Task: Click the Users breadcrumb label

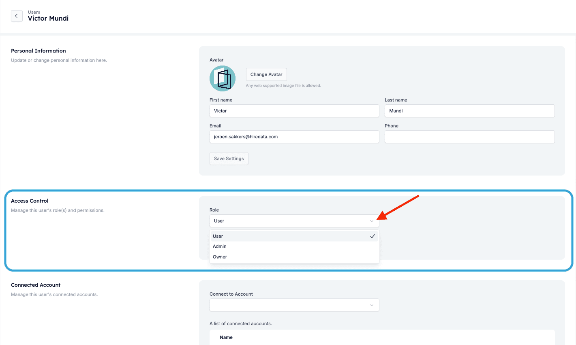Action: (34, 12)
